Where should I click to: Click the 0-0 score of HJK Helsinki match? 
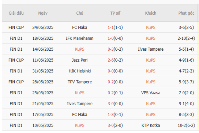111,71
